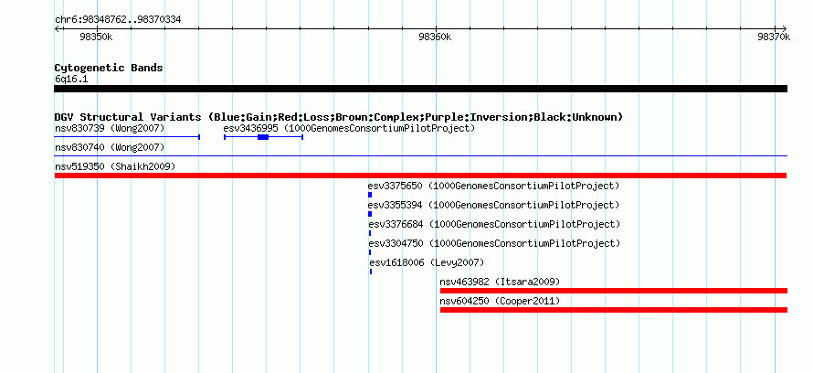Image resolution: width=813 pixels, height=373 pixels.
Task: Open the nsv830739 (Wong2007) variant label
Action: [110, 128]
